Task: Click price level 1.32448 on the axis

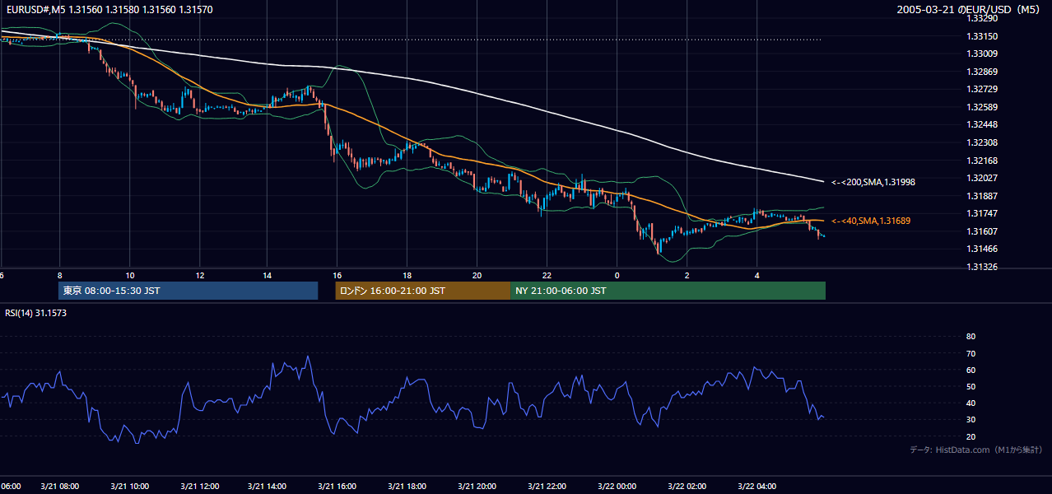Action: (x=982, y=124)
